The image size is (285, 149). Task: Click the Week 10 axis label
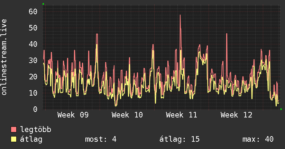point(127,115)
